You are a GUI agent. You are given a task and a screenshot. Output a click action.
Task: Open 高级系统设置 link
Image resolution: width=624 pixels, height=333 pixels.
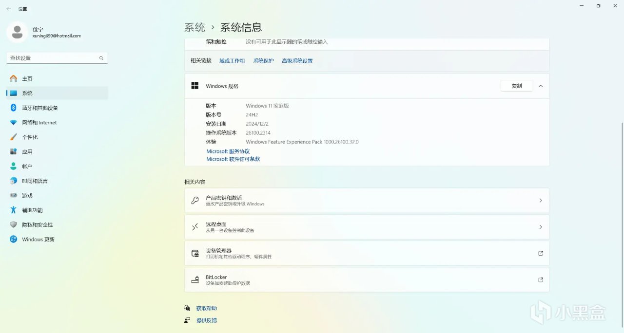click(297, 61)
